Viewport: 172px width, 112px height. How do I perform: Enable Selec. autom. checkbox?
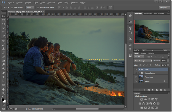(12, 7)
